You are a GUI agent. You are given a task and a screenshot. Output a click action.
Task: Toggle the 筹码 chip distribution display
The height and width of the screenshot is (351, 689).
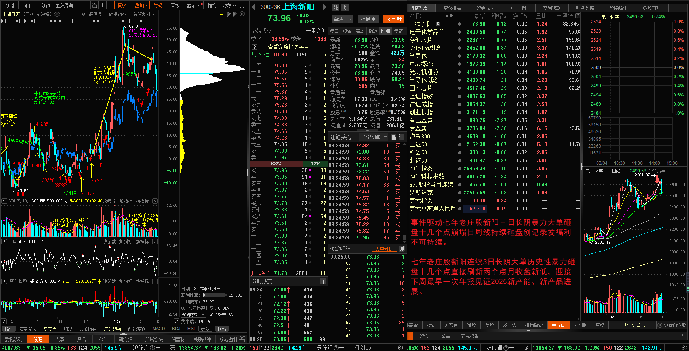158,5
